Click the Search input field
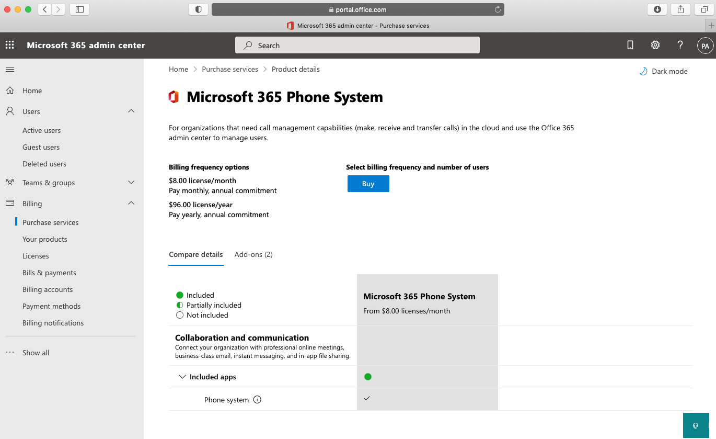This screenshot has height=439, width=716. [357, 46]
